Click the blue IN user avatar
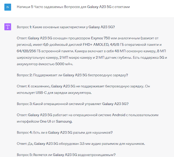 point(8,7)
